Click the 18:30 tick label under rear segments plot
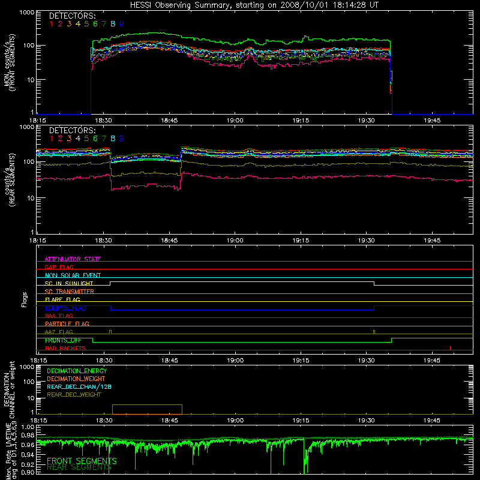 [x=103, y=241]
